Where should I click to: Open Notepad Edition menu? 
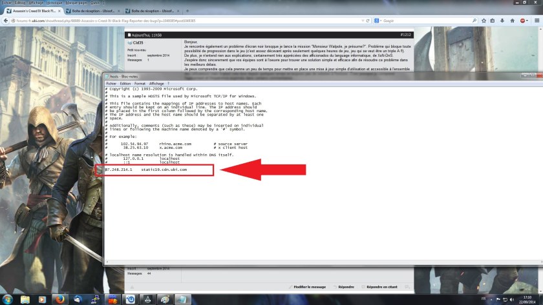point(125,84)
